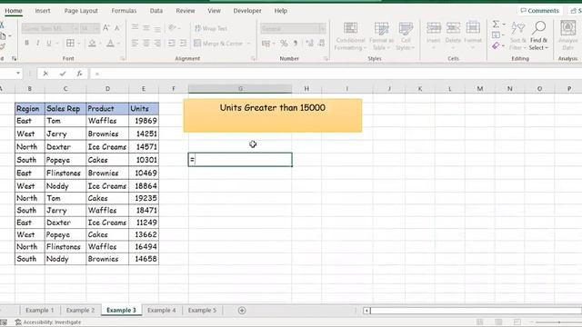Click the Align Left icon
582x327 pixels.
pos(135,43)
